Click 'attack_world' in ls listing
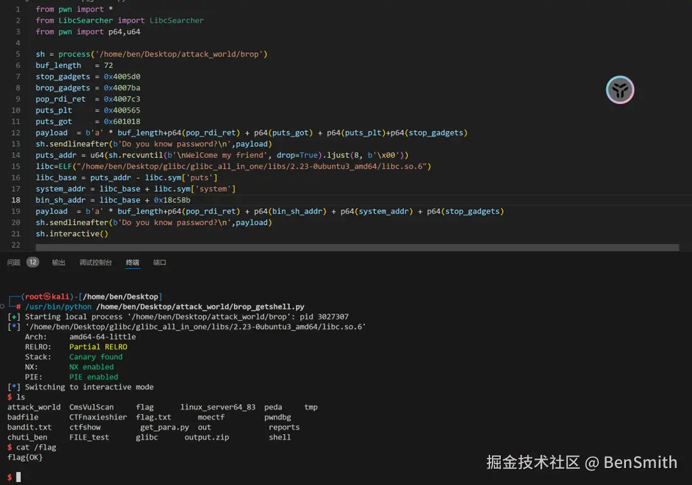Viewport: 692px width, 485px height. [x=34, y=407]
